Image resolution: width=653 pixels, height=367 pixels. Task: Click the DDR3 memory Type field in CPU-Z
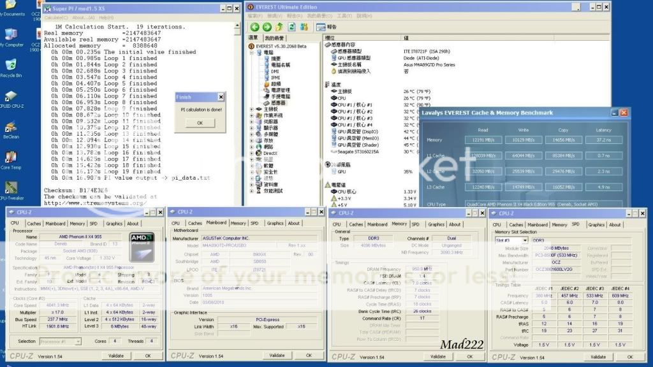373,238
